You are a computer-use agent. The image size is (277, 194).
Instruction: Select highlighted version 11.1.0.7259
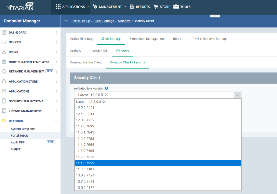click(x=158, y=163)
